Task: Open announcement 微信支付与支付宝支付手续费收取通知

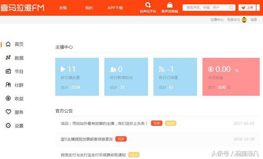Action: pos(93,155)
